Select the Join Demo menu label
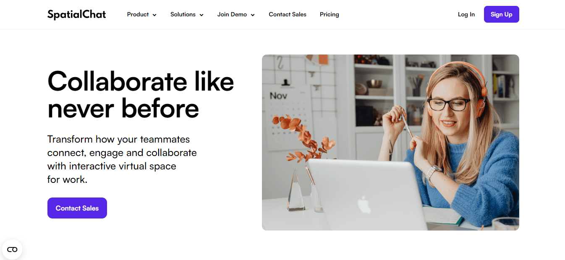 tap(232, 14)
